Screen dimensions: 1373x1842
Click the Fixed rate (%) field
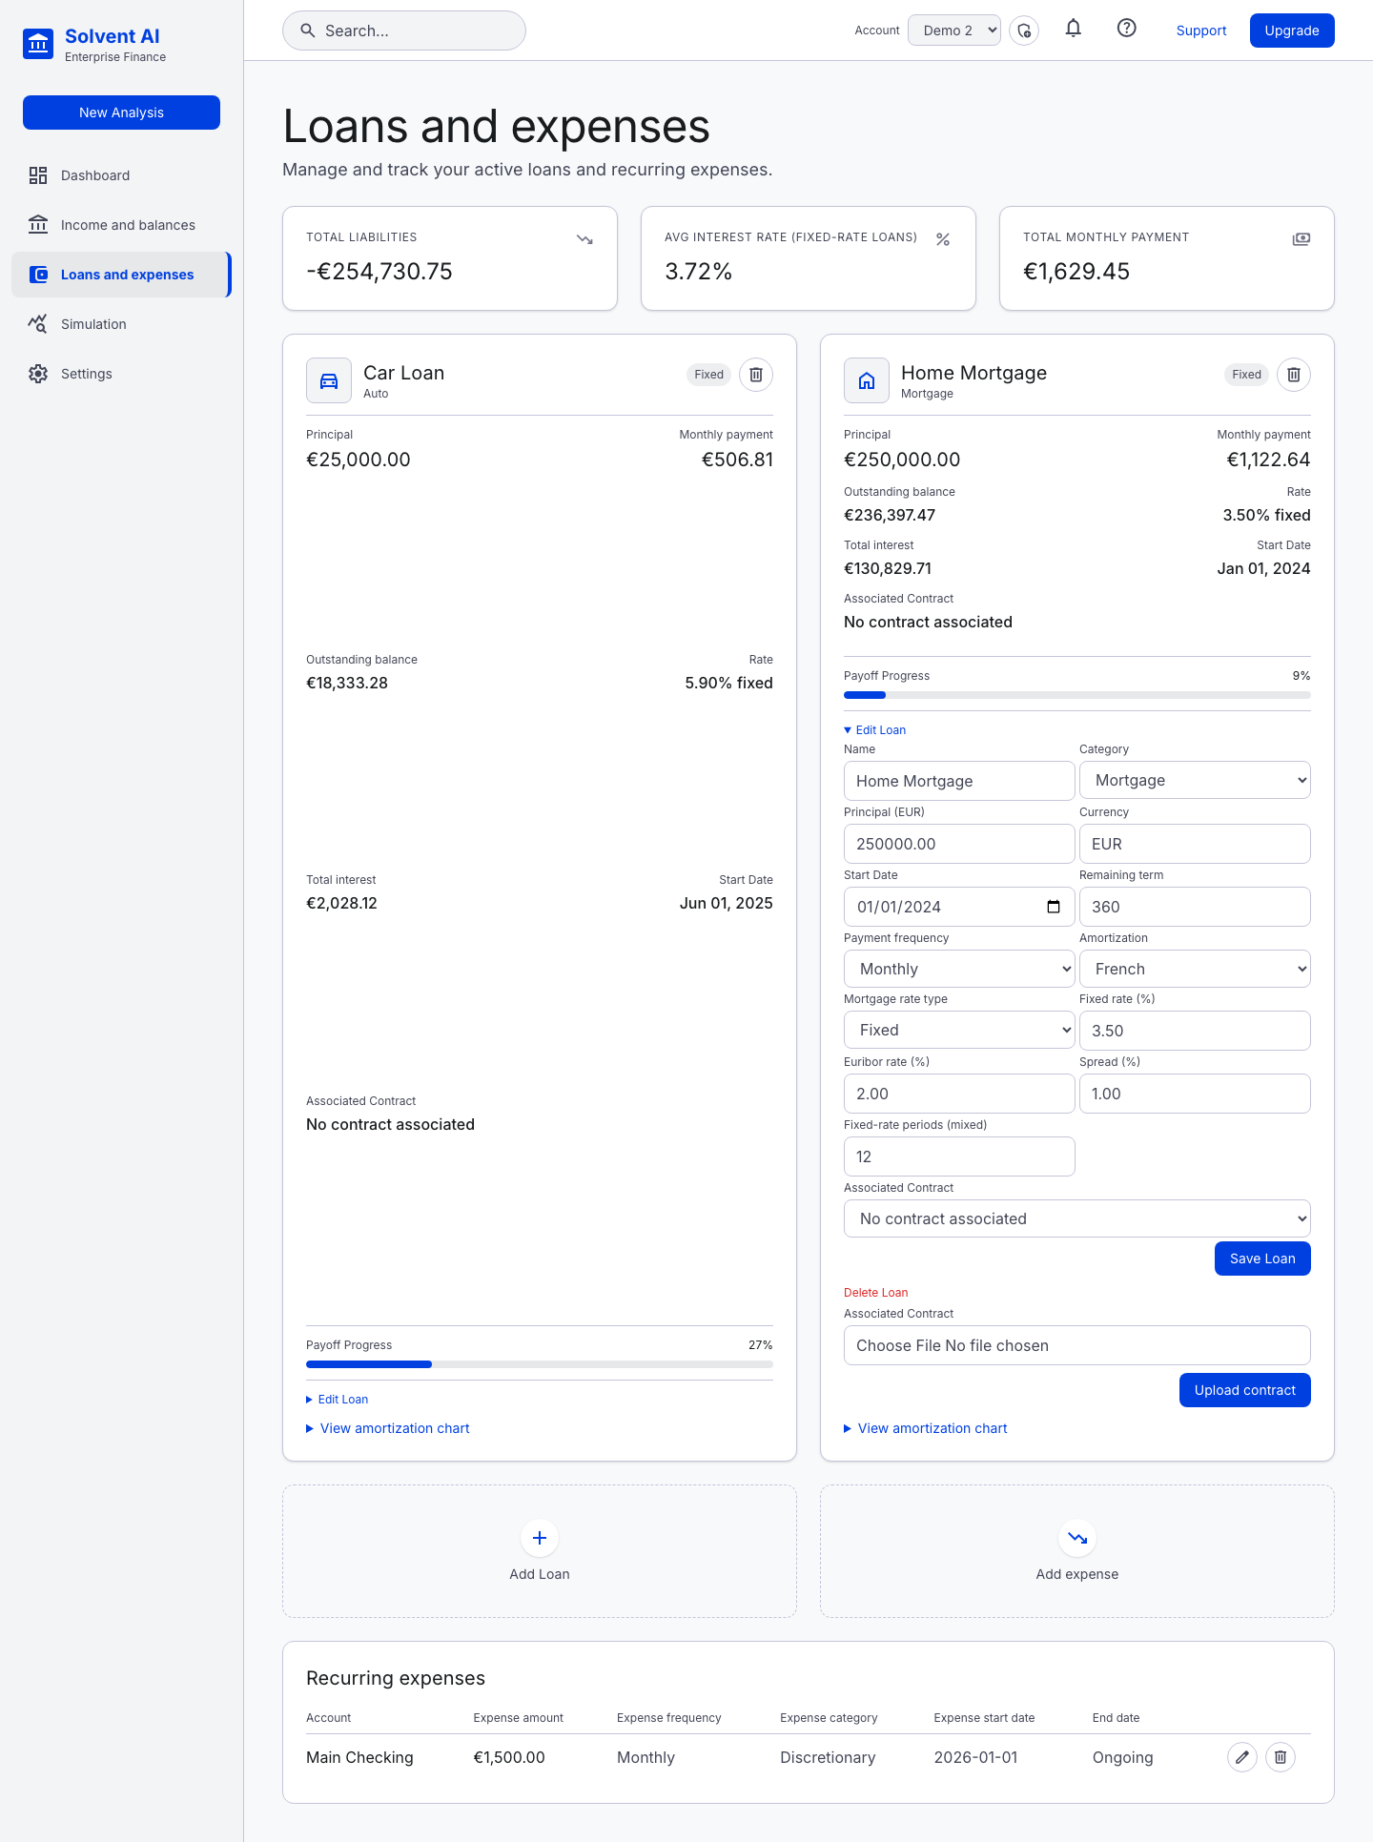click(1195, 1031)
